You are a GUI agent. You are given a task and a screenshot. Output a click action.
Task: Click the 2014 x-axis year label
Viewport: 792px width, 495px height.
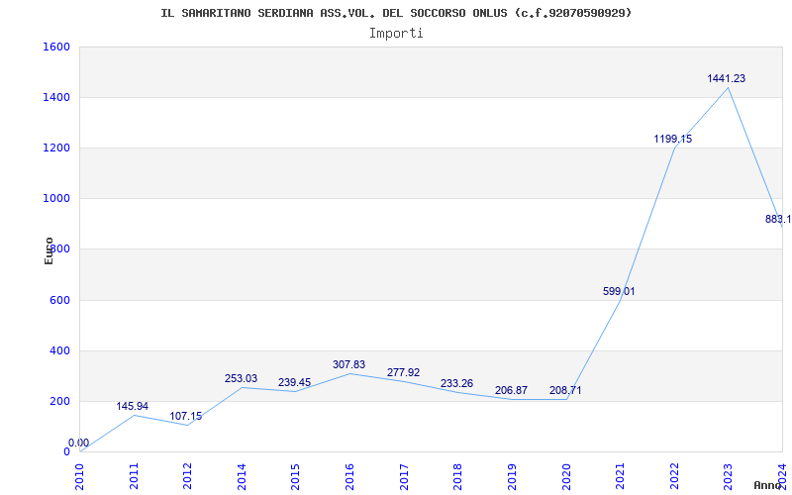242,476
